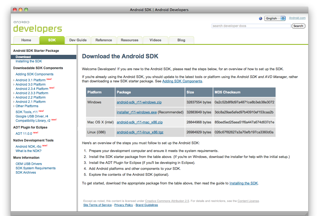Open the Dev Guide tab
Image resolution: width=319 pixels, height=216 pixels.
pos(78,40)
